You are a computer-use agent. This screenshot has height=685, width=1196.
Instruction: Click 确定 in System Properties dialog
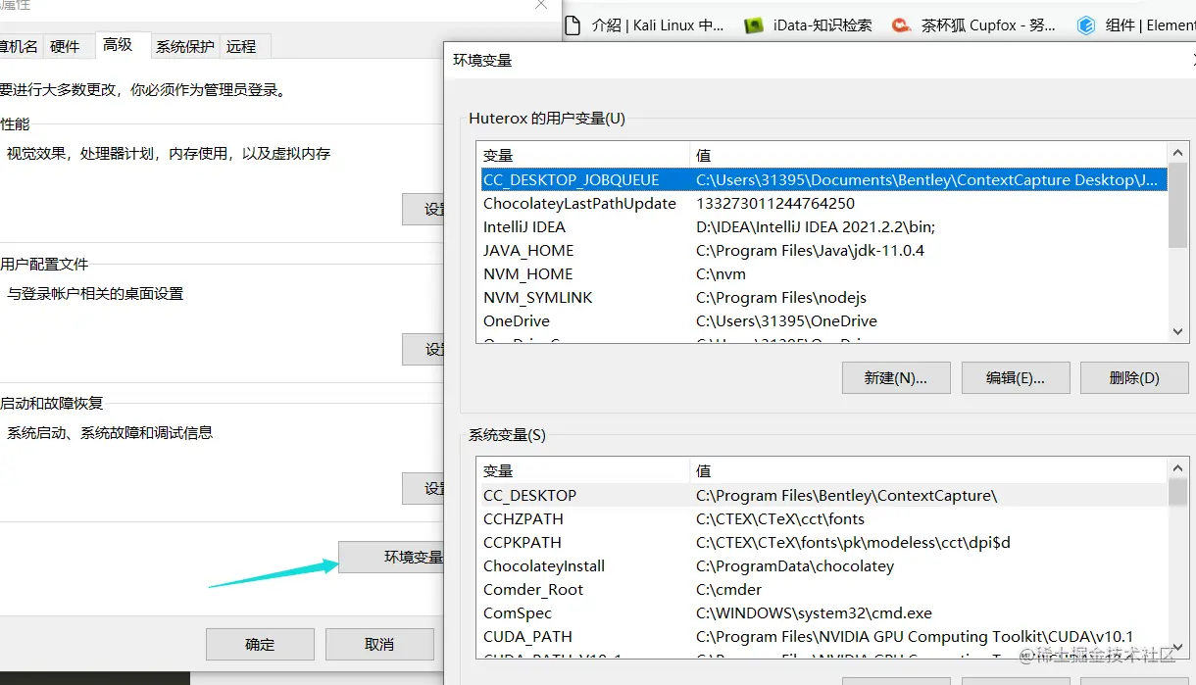tap(260, 644)
